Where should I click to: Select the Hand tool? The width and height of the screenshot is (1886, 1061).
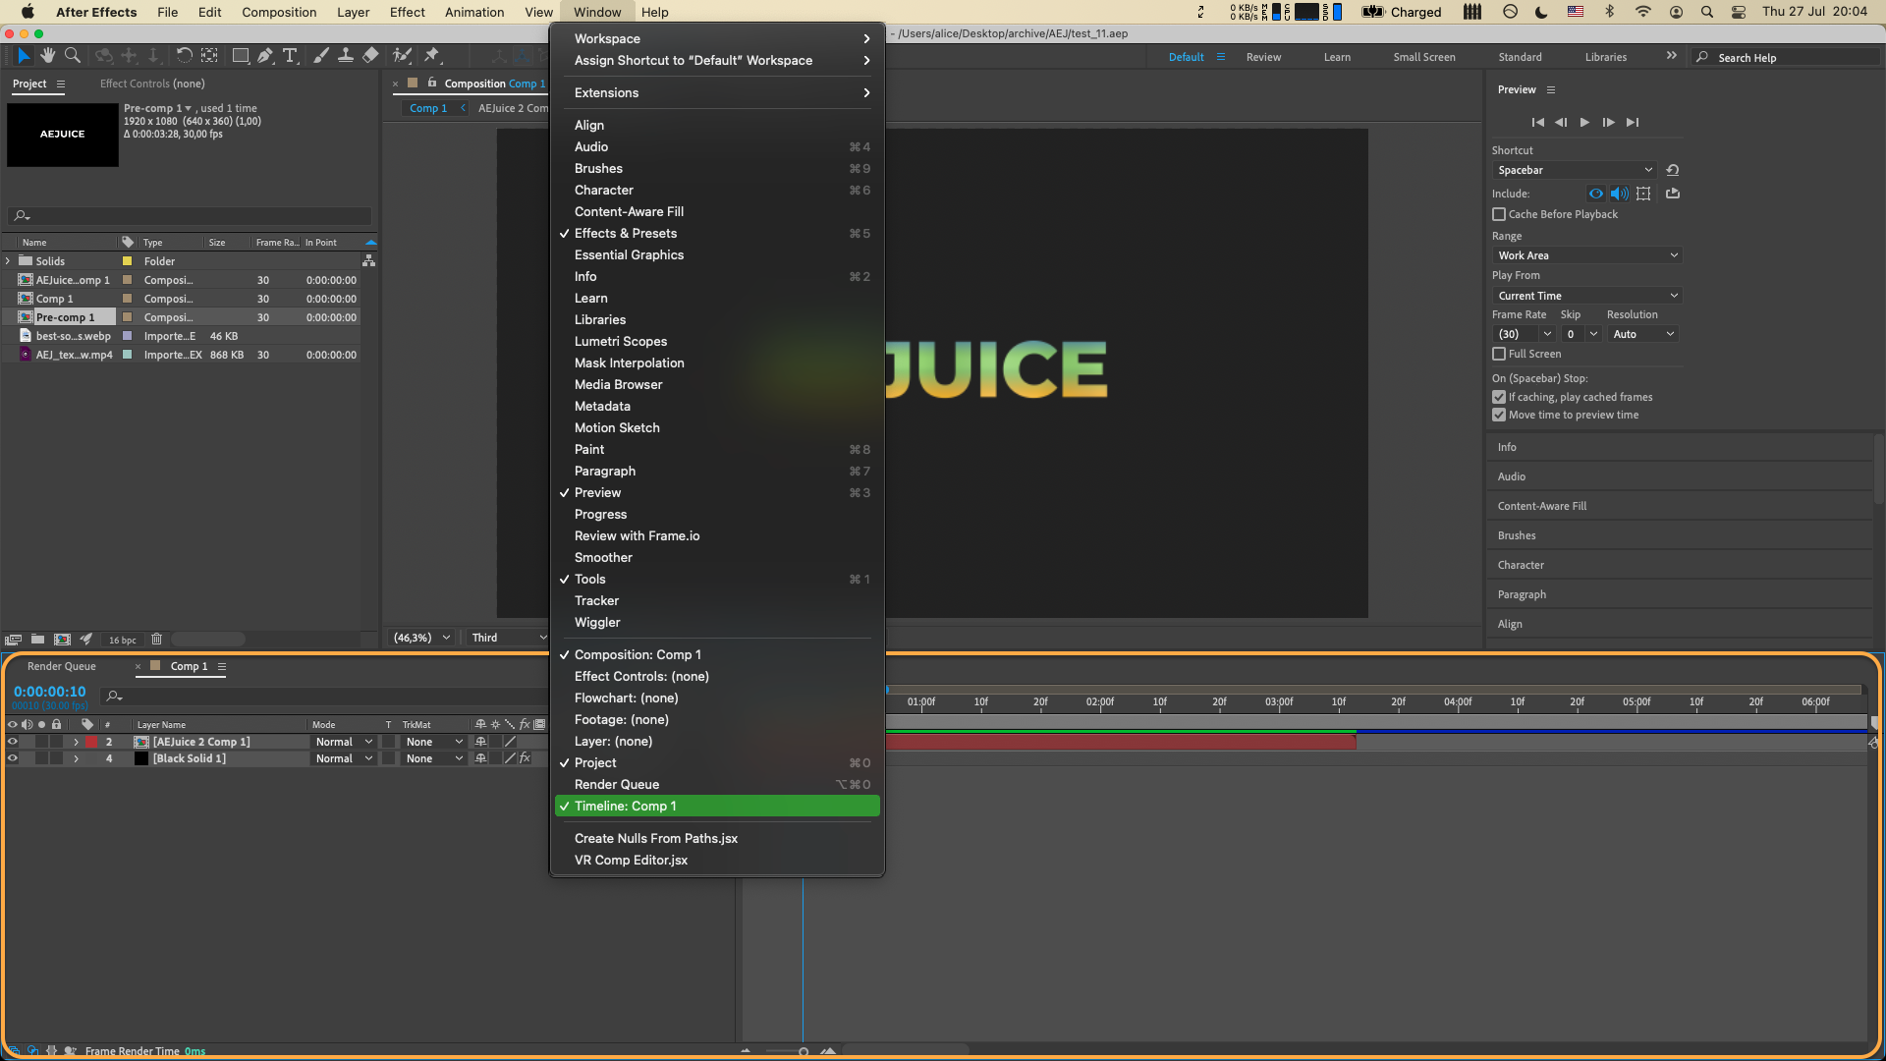pos(47,56)
